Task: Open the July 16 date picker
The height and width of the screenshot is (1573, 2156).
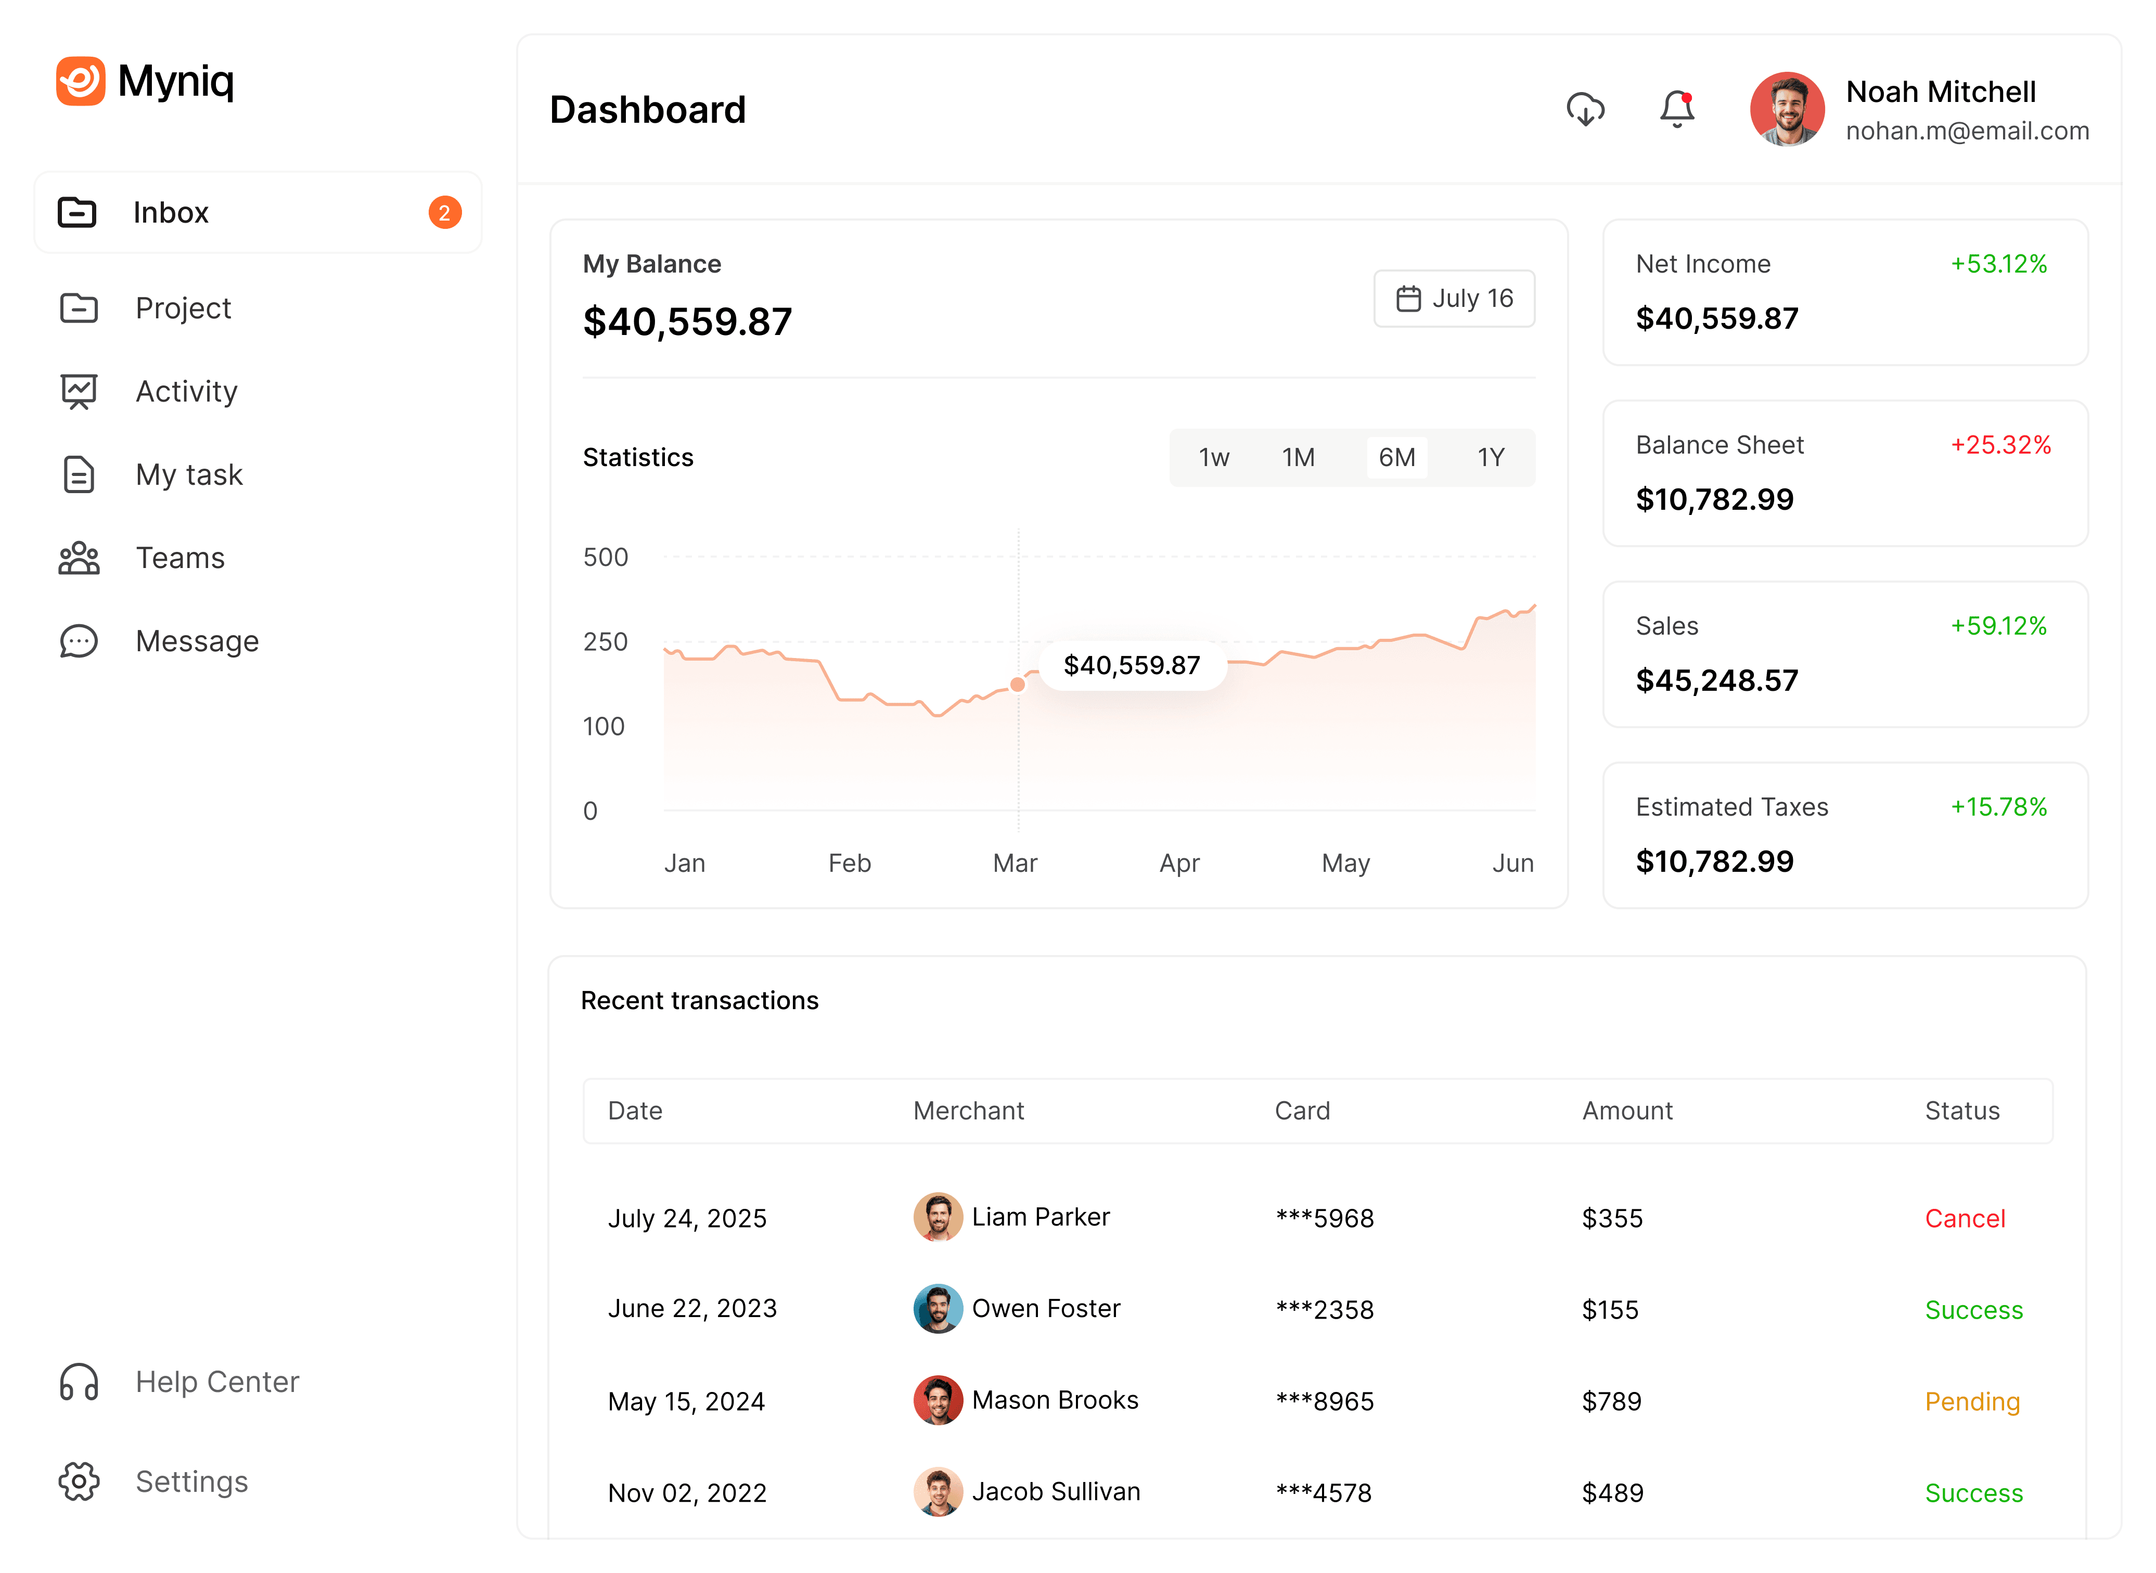Action: 1453,298
